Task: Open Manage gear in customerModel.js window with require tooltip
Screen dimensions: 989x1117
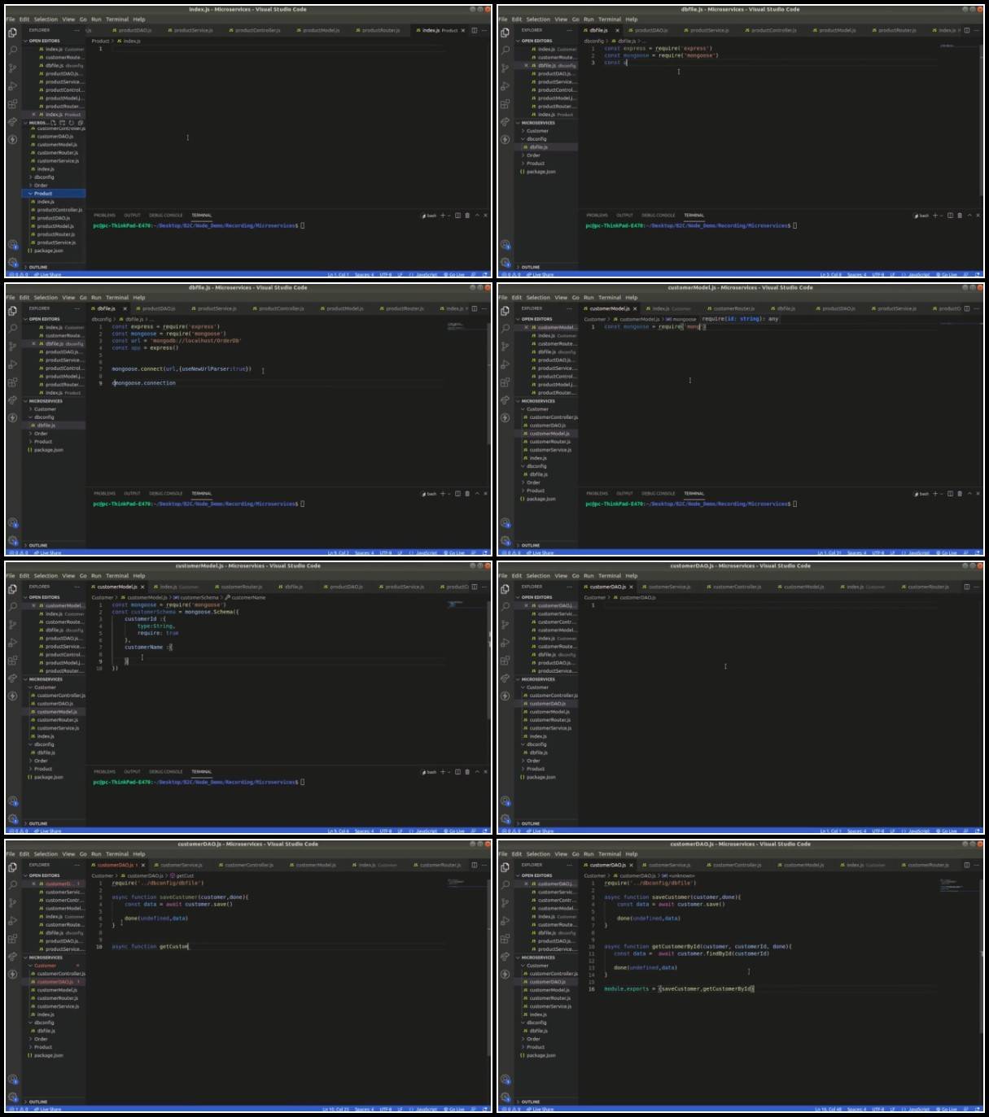Action: (x=505, y=541)
